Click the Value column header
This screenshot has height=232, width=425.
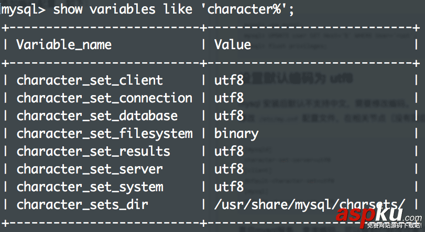coord(232,45)
